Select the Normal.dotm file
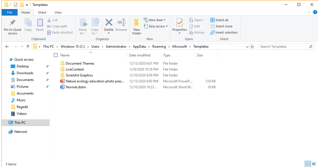Viewport: 318px width, 167px height. tap(76, 87)
